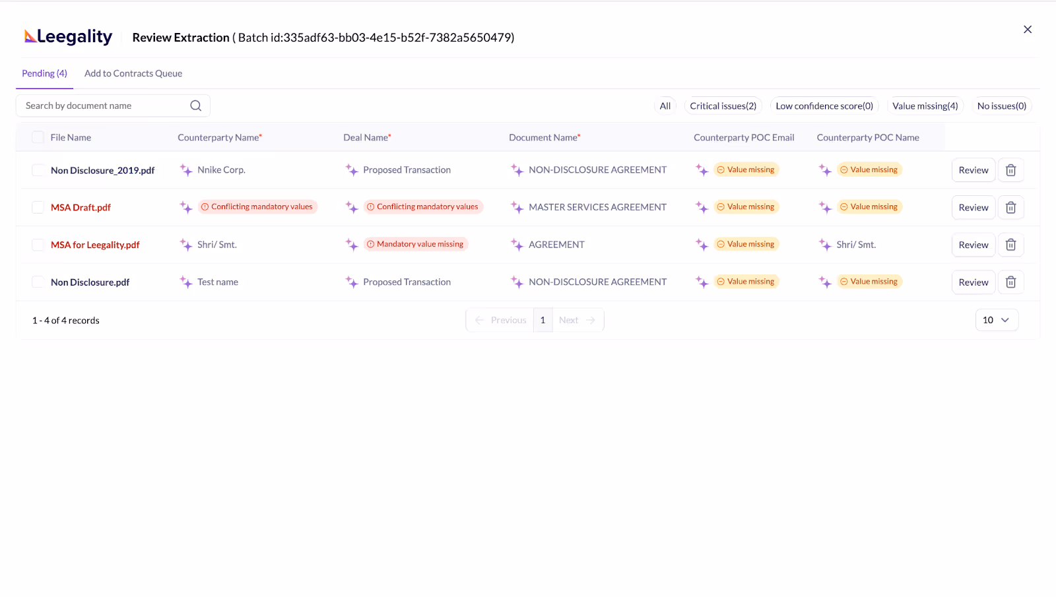Delete MSA for Leegality.pdf using trash icon
1056x597 pixels.
pyautogui.click(x=1010, y=245)
